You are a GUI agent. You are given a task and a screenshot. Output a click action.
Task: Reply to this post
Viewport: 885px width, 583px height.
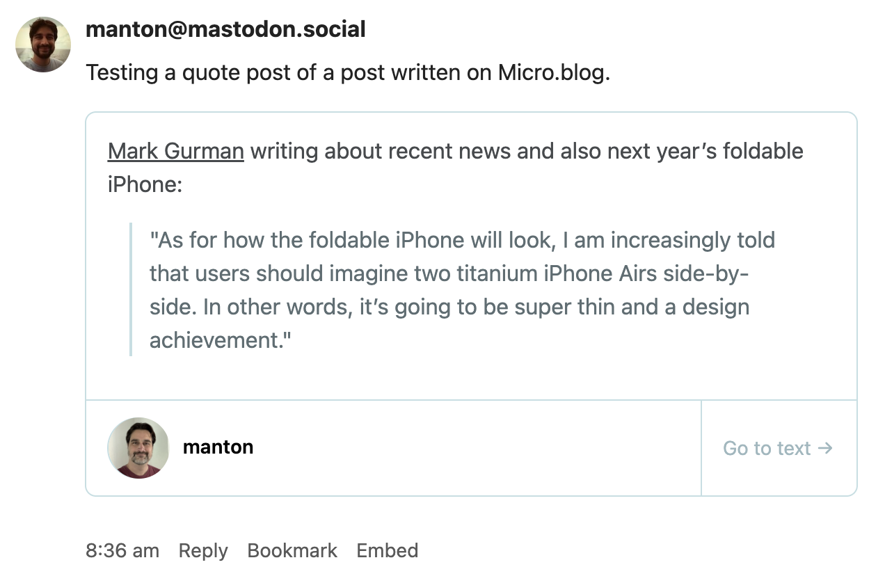click(x=203, y=551)
